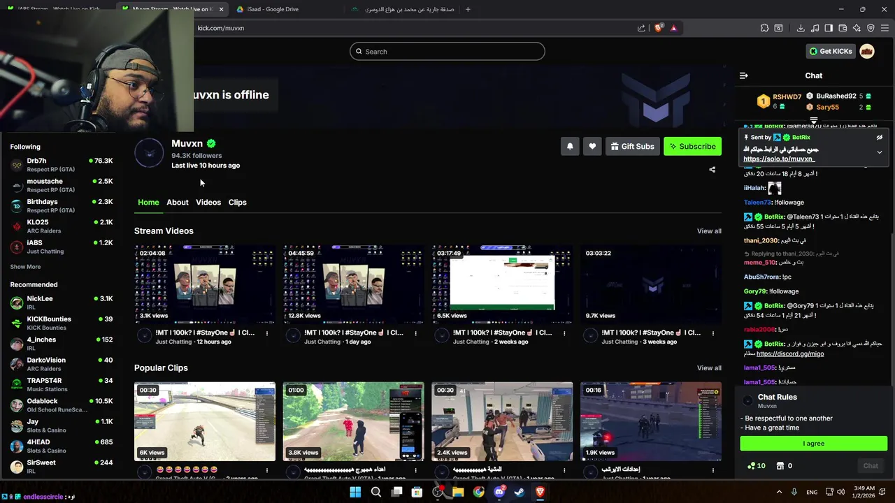Click the Kick search field
The image size is (895, 503).
(447, 51)
